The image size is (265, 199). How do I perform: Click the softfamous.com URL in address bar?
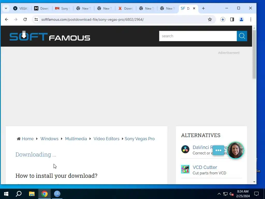coord(92,19)
